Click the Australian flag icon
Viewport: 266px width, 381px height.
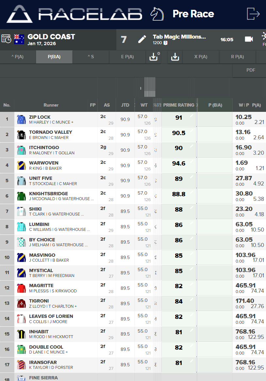[19, 39]
